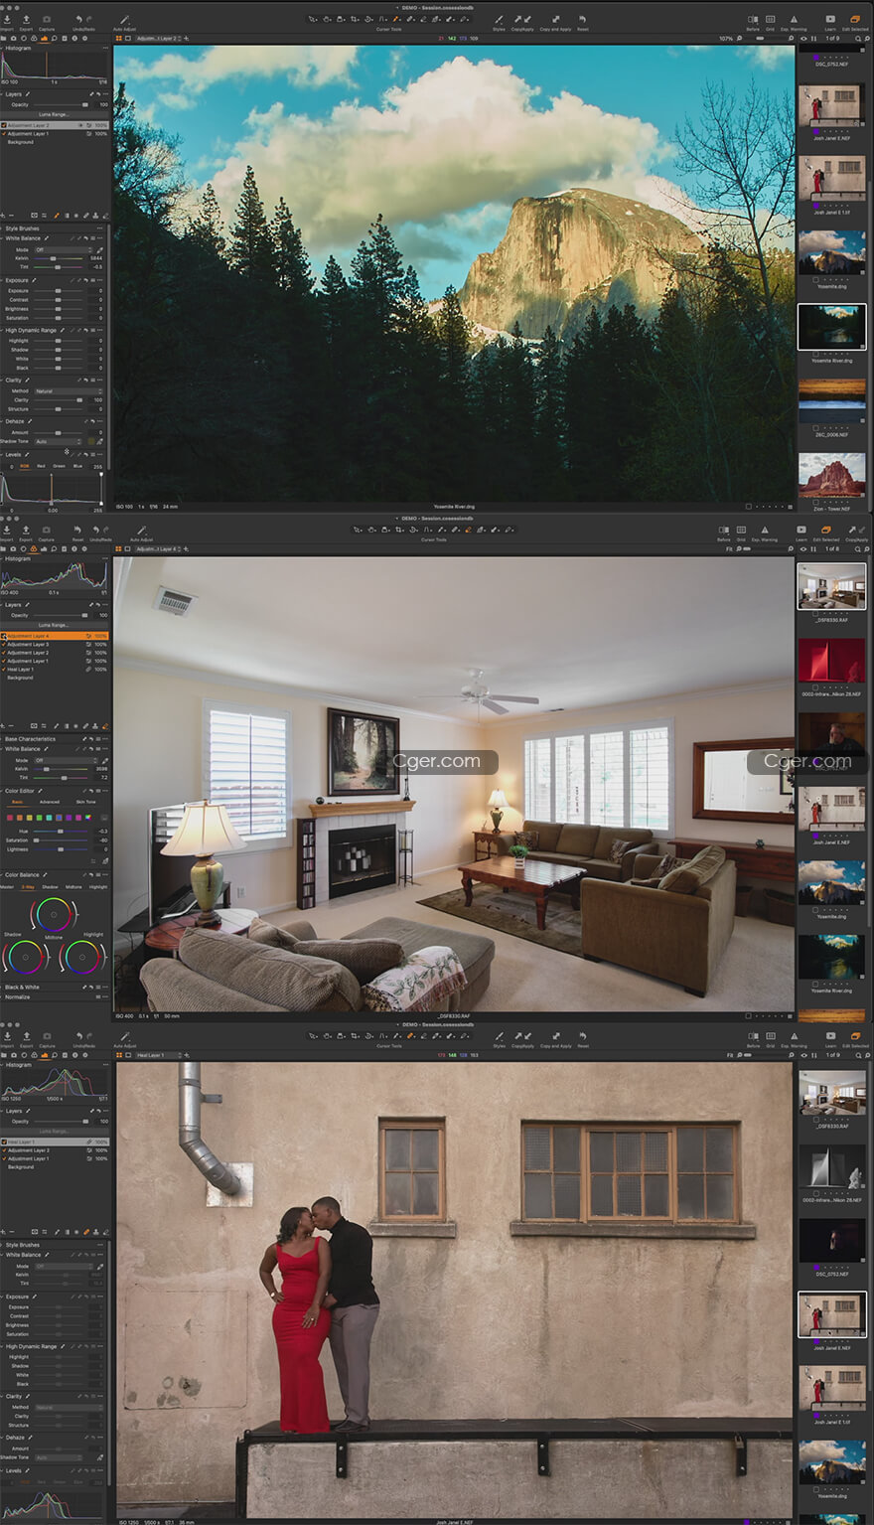
Task: Toggle the Before view in the Yosemite window
Action: [753, 20]
